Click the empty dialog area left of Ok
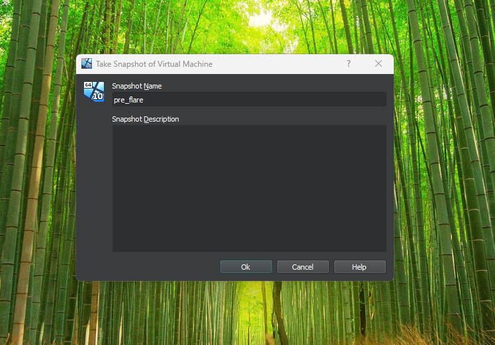 [x=159, y=267]
